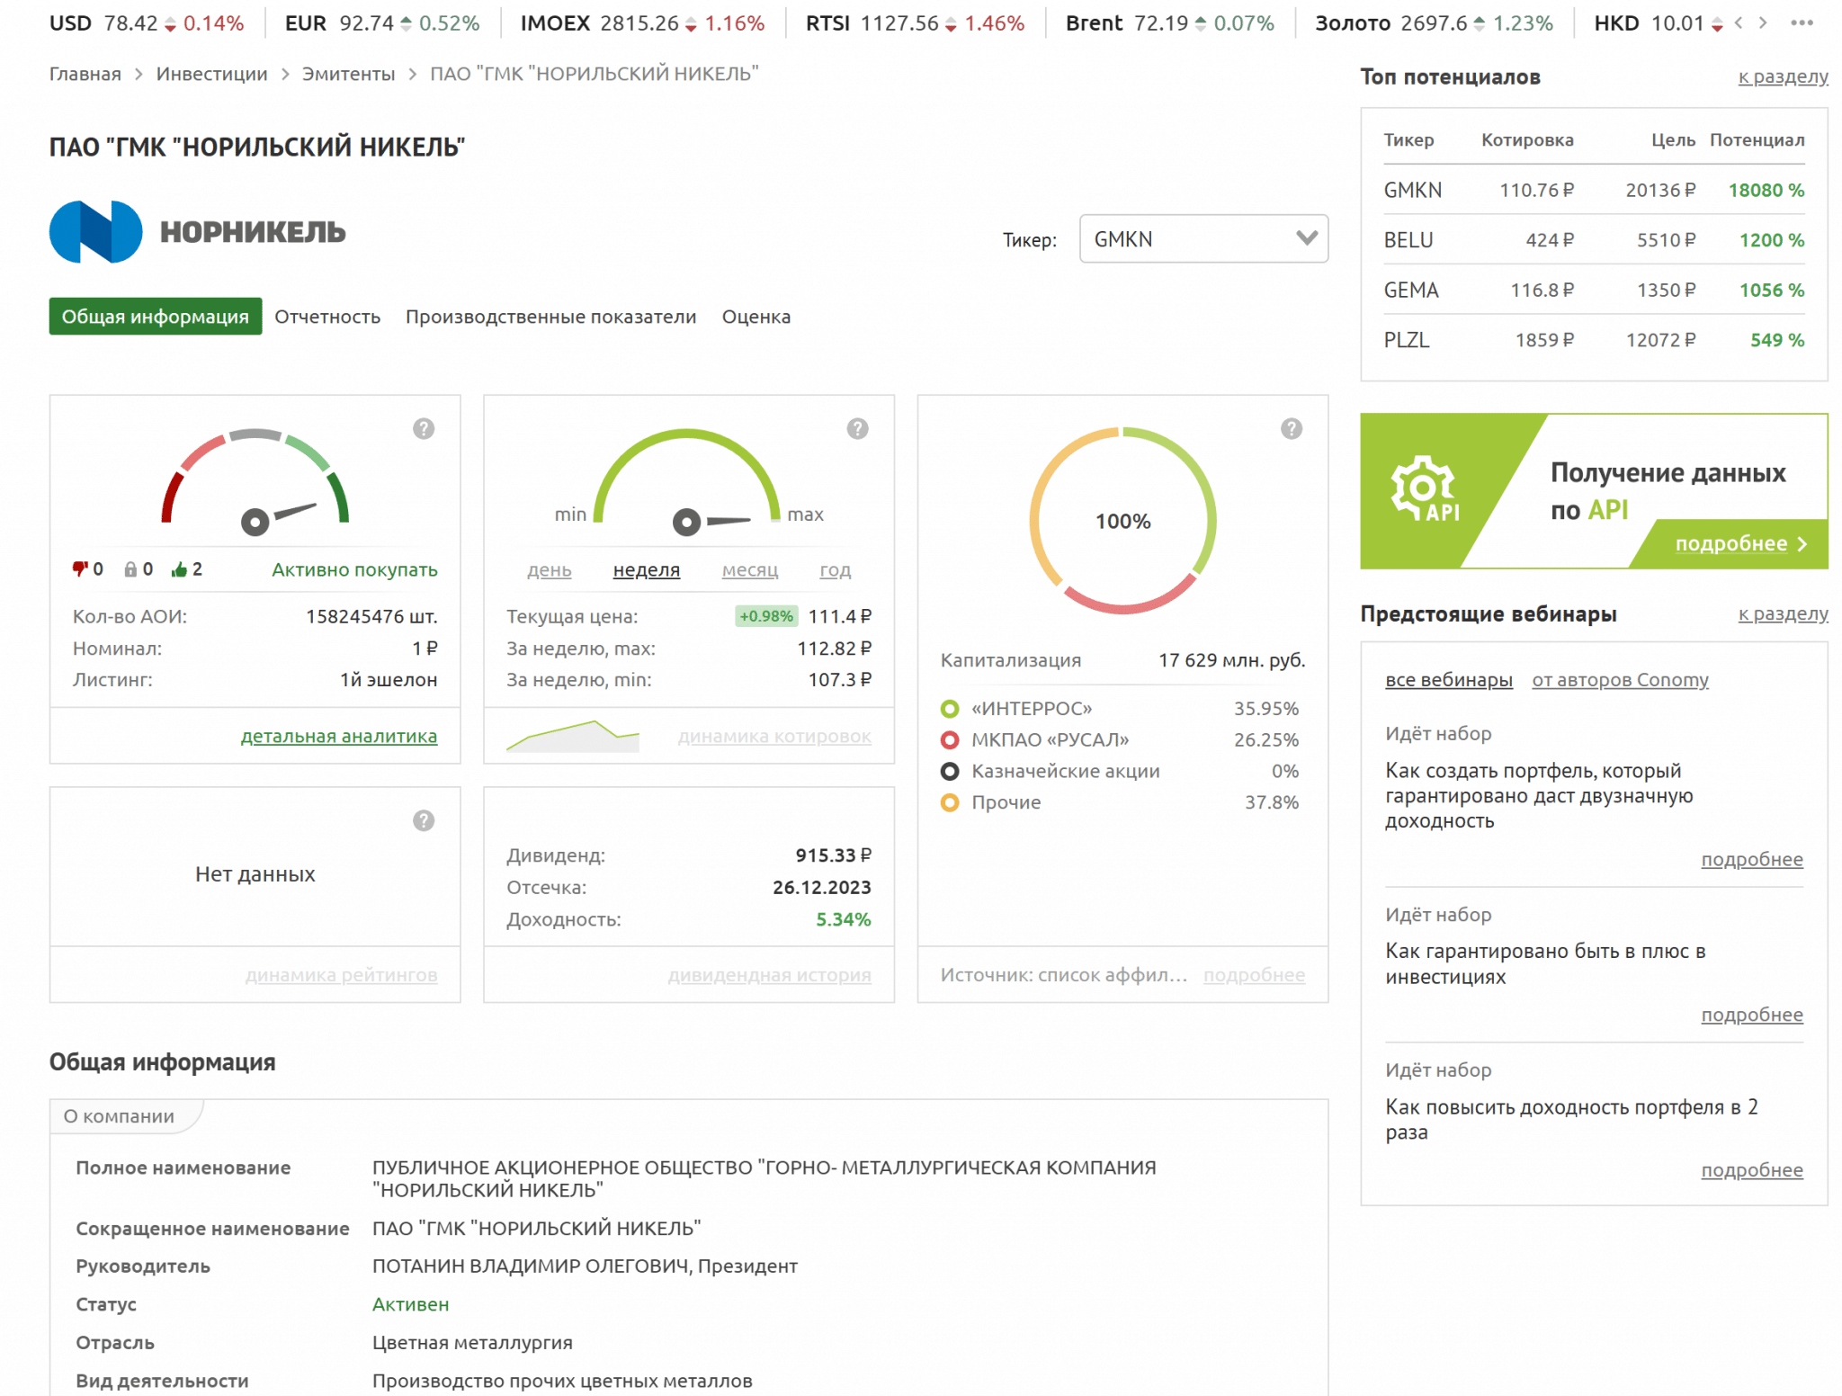
Task: Click ticker bar next arrow
Action: tap(1763, 23)
